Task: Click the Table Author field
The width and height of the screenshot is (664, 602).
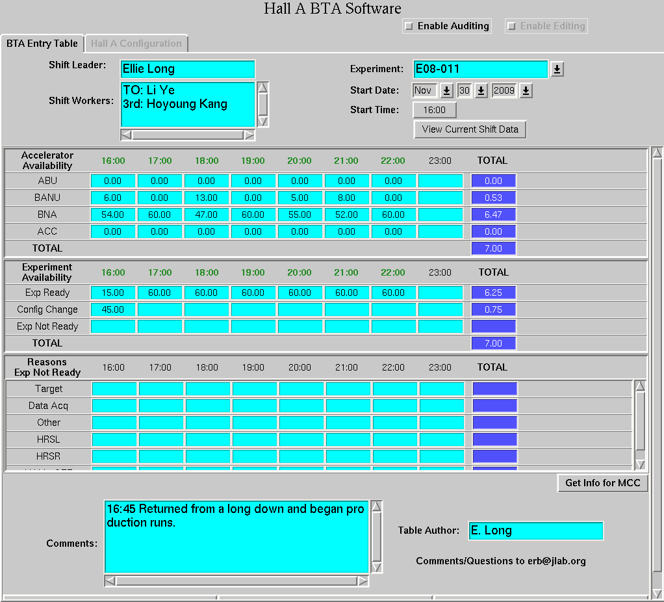Action: (x=536, y=531)
